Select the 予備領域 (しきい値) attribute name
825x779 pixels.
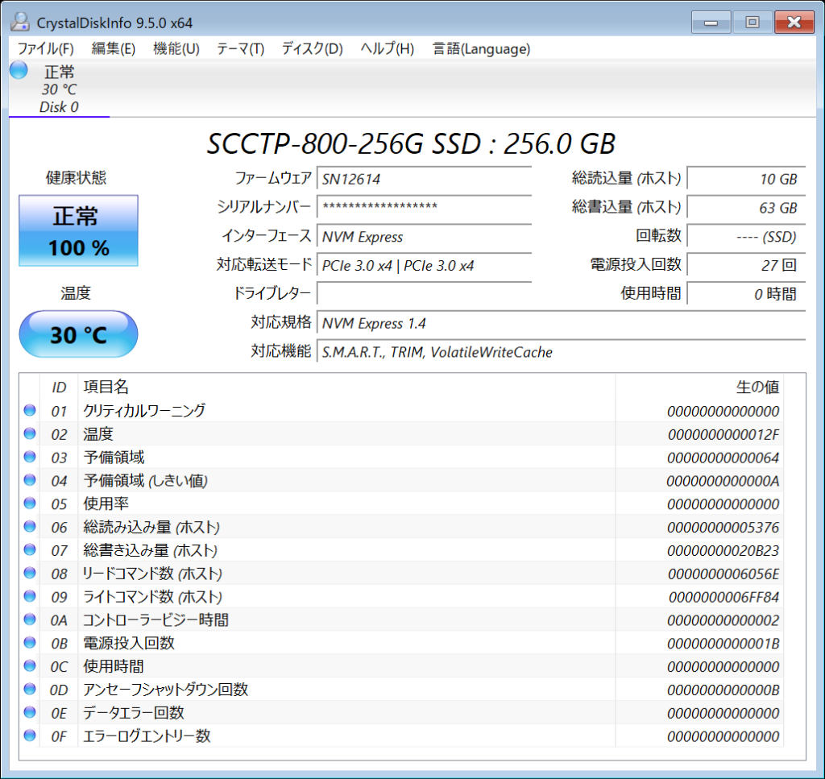pos(145,480)
